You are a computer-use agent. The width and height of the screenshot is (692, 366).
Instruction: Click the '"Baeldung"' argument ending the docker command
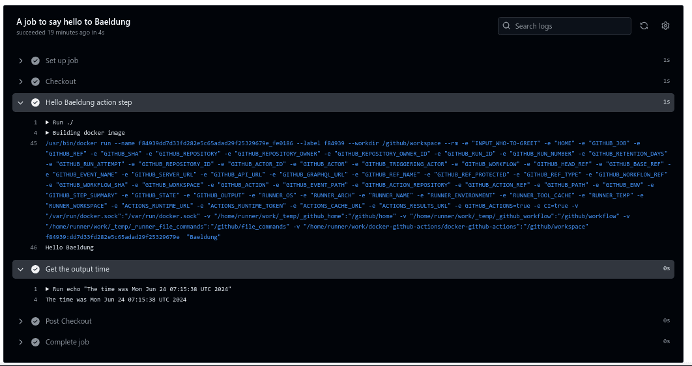coord(203,237)
